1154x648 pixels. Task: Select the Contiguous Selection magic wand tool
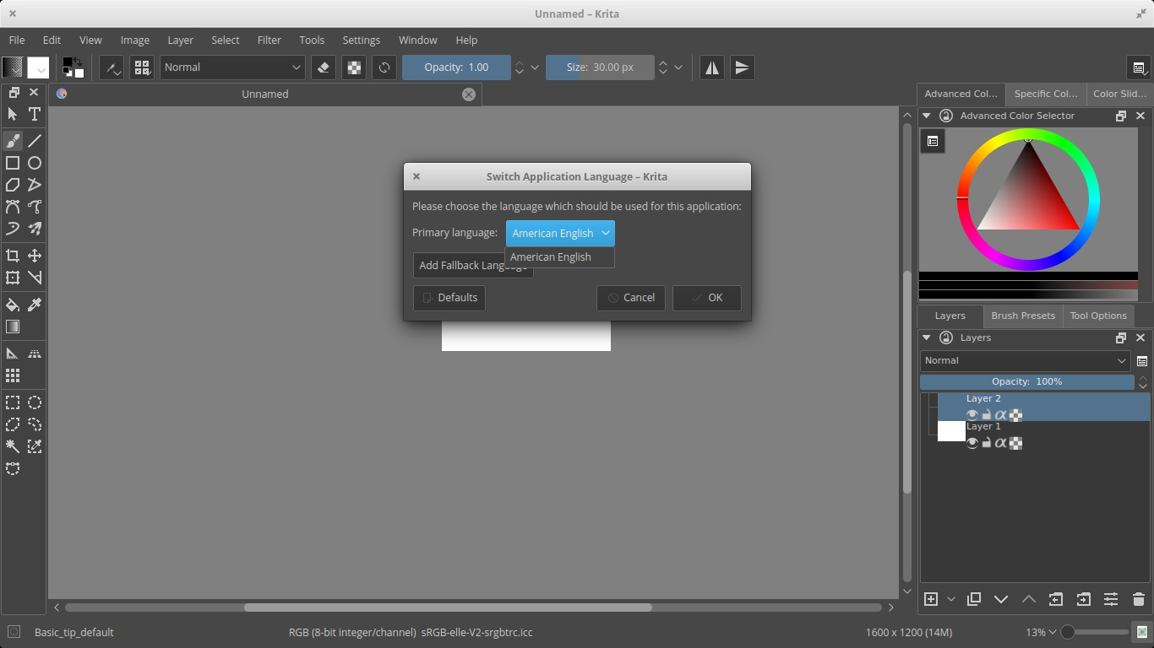click(x=13, y=446)
